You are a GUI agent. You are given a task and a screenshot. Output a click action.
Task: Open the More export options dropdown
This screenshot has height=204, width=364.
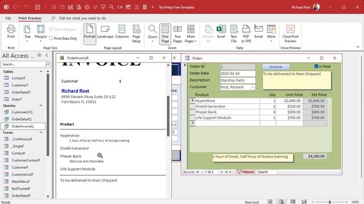(271, 33)
